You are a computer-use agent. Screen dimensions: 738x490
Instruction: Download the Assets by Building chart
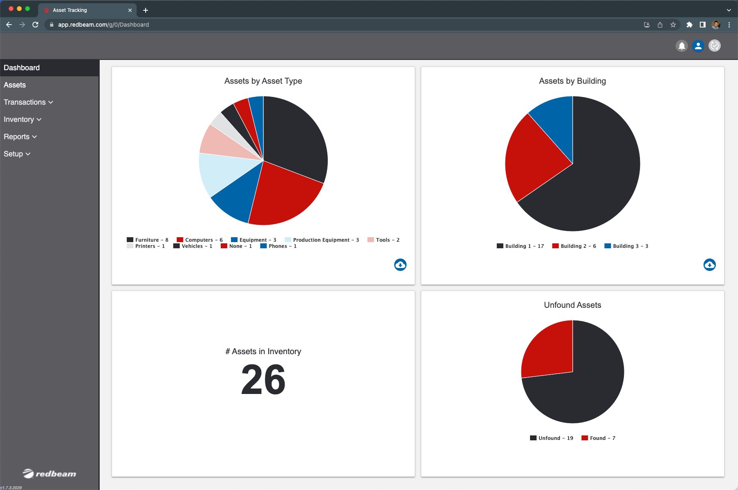(709, 265)
